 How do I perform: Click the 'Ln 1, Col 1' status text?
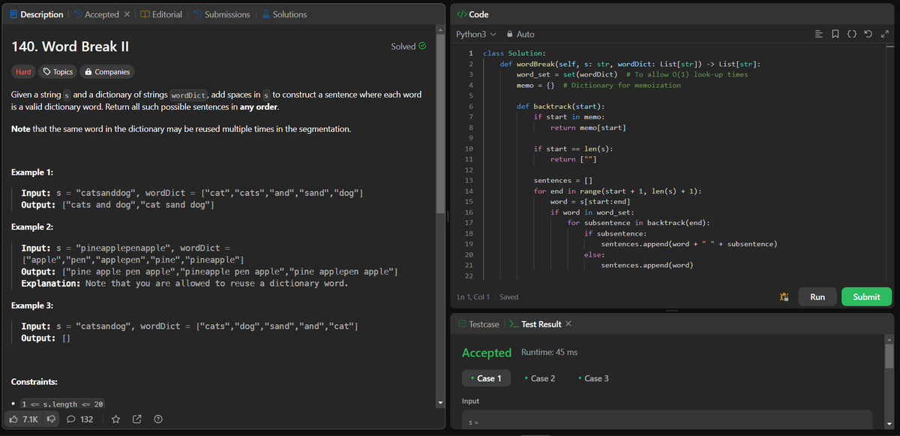tap(472, 297)
